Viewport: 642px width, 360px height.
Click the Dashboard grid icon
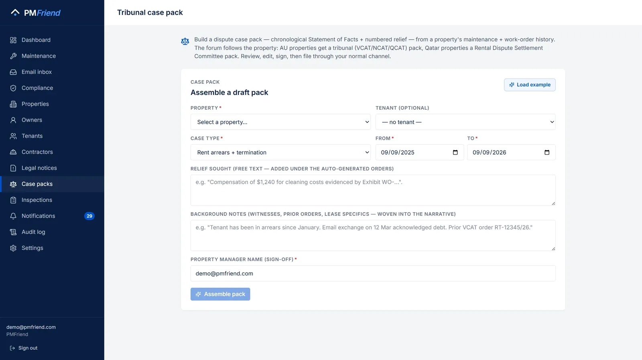click(13, 40)
